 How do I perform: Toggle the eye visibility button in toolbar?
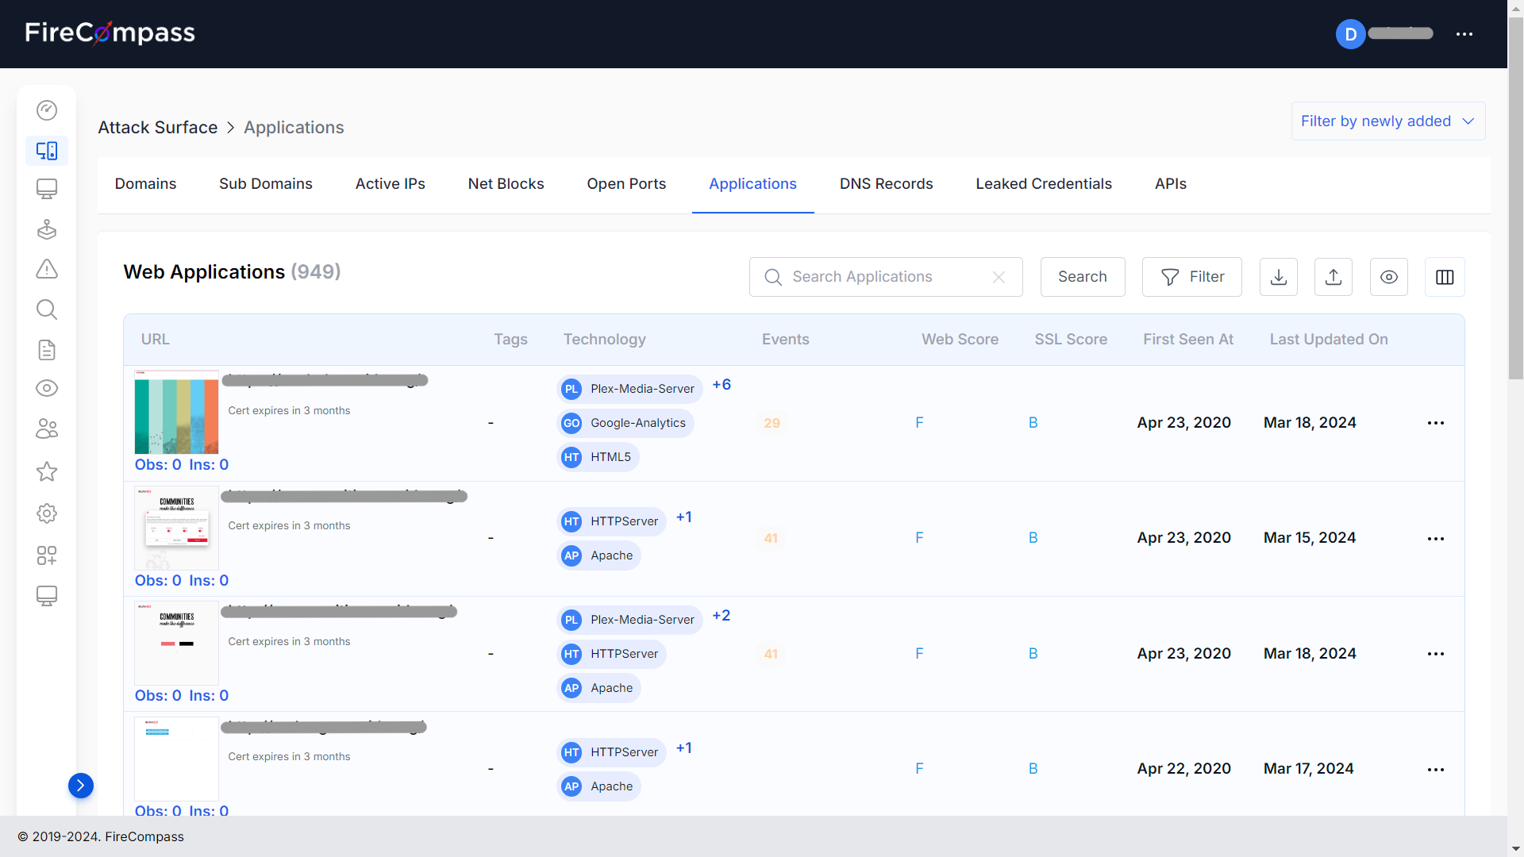(1388, 277)
